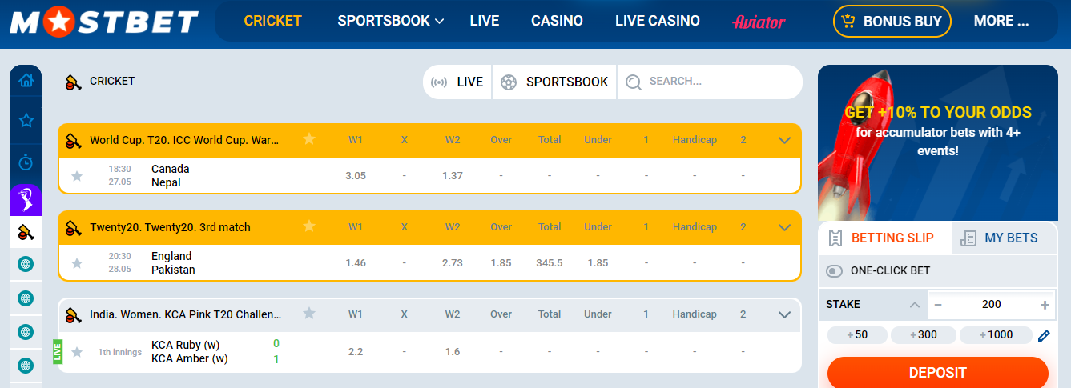The height and width of the screenshot is (388, 1071).
Task: Open Live Casino from top menu
Action: [657, 22]
